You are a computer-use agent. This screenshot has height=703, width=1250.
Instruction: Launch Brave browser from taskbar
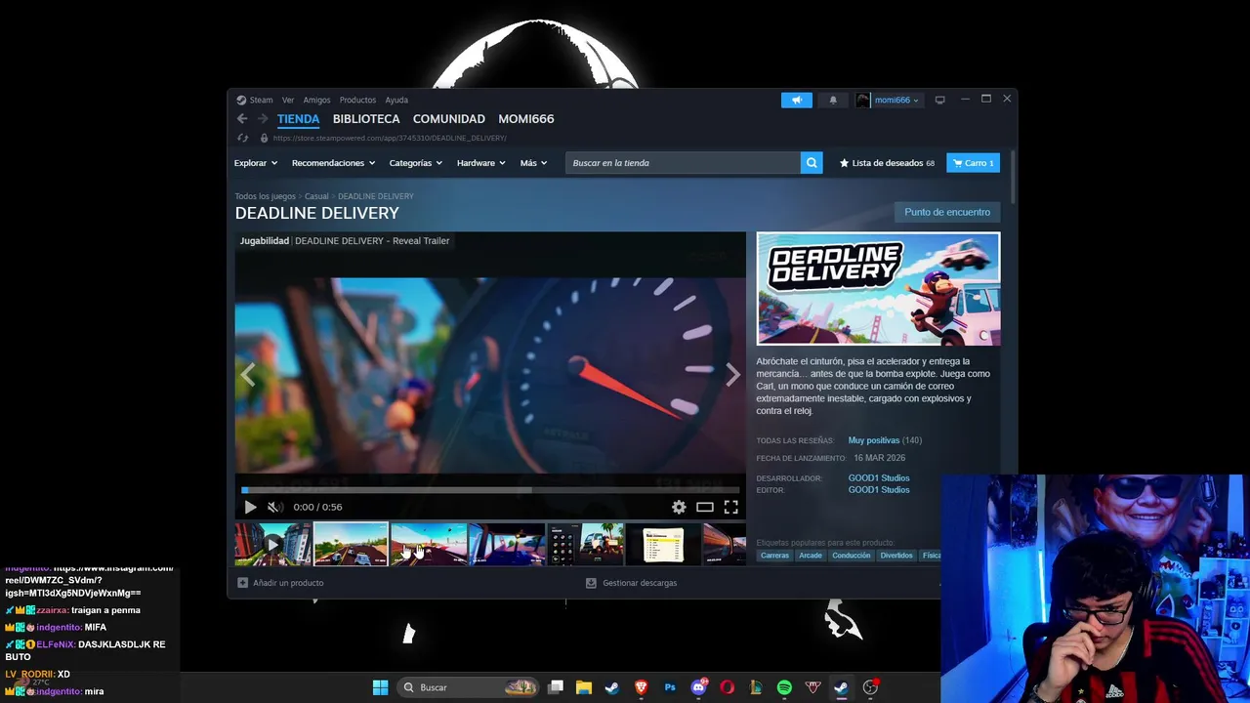point(642,687)
